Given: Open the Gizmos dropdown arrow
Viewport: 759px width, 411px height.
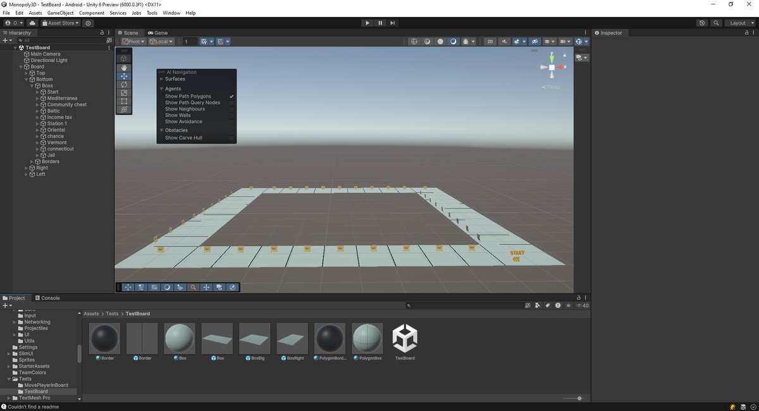Looking at the screenshot, I should pos(586,42).
